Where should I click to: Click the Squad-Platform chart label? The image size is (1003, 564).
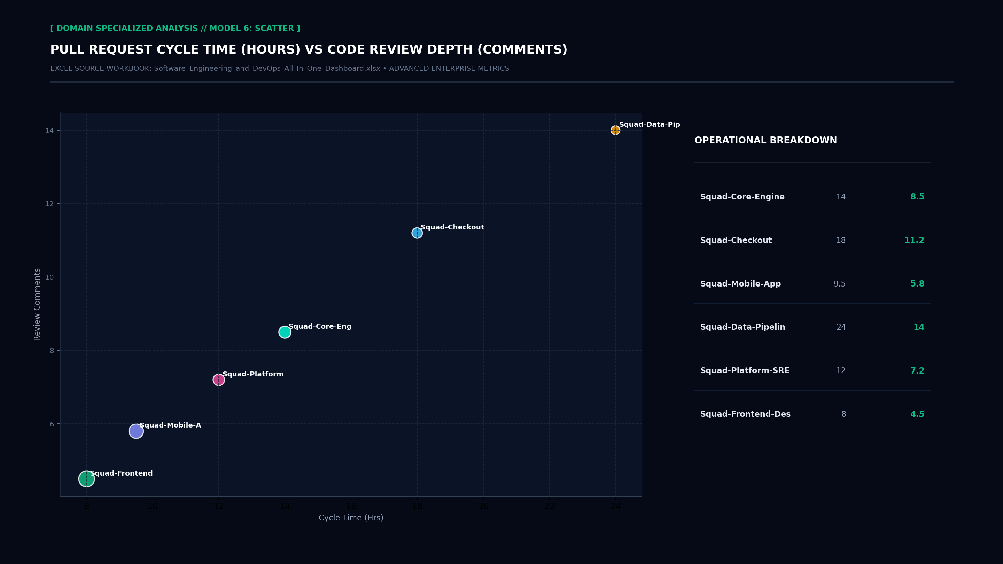[x=253, y=374]
